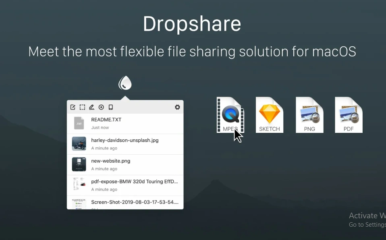
Task: Select the screenshot capture selection tool
Action: click(x=82, y=107)
